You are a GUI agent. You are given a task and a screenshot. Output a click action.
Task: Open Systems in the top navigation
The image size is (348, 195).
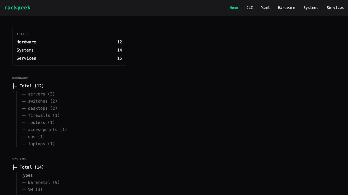311,8
